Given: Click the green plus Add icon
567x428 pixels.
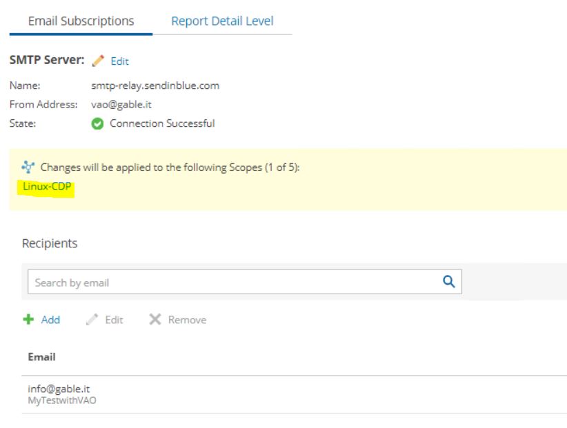Looking at the screenshot, I should click(28, 319).
